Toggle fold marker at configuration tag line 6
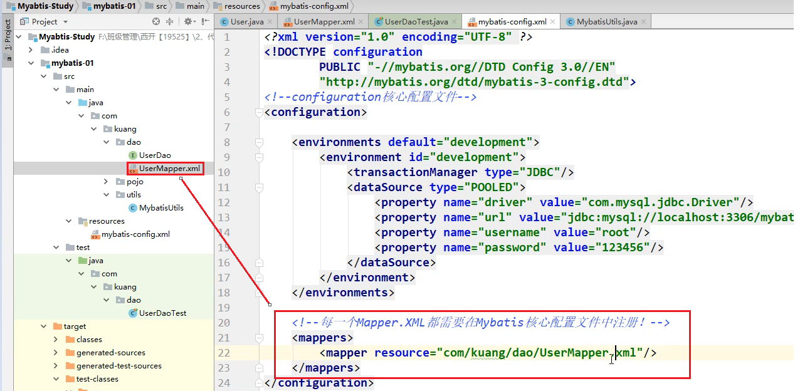The width and height of the screenshot is (800, 391). [x=259, y=113]
